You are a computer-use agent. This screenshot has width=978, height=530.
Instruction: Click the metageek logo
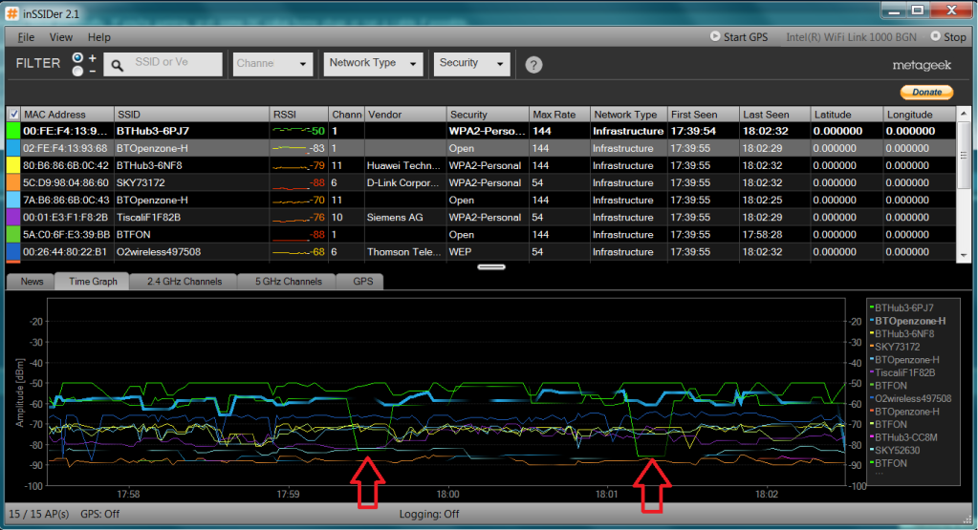922,65
